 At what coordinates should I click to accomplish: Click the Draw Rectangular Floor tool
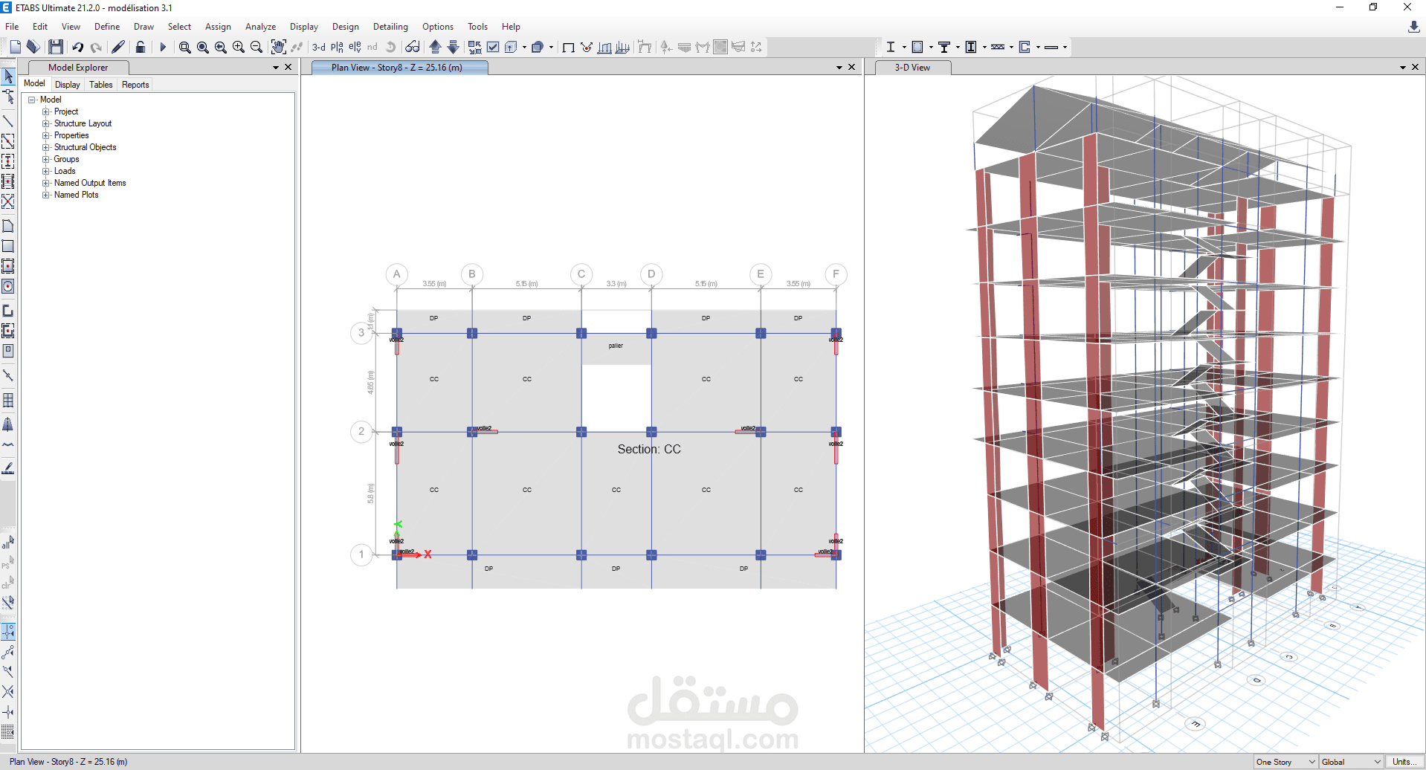(8, 246)
